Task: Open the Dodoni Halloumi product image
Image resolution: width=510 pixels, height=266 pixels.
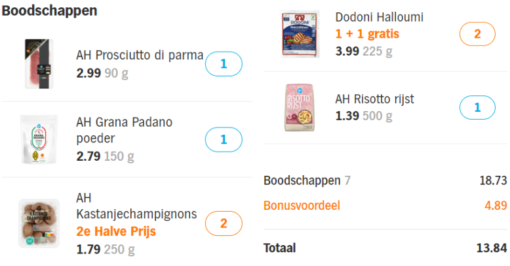Action: pyautogui.click(x=300, y=34)
